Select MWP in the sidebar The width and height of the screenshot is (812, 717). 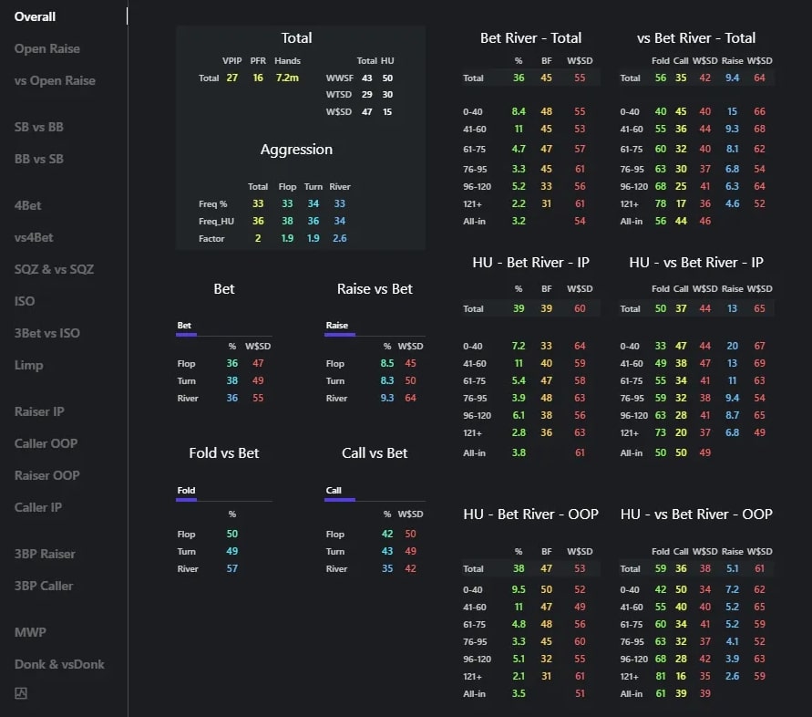tap(30, 632)
